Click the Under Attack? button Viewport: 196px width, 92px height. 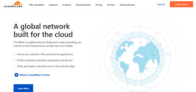[x=181, y=4]
